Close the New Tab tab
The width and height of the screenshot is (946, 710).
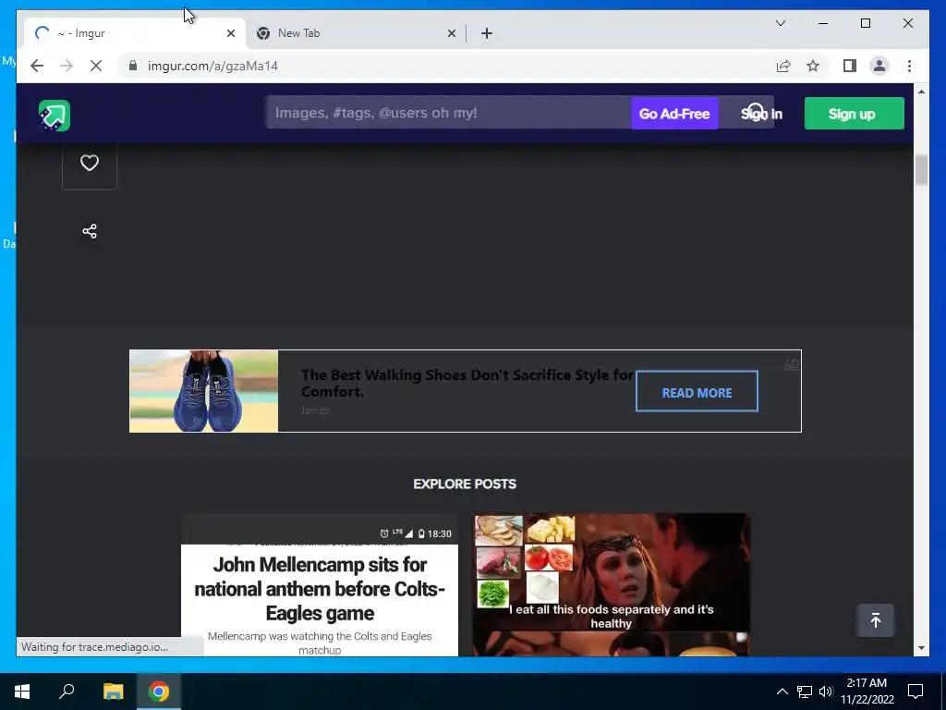(x=451, y=33)
